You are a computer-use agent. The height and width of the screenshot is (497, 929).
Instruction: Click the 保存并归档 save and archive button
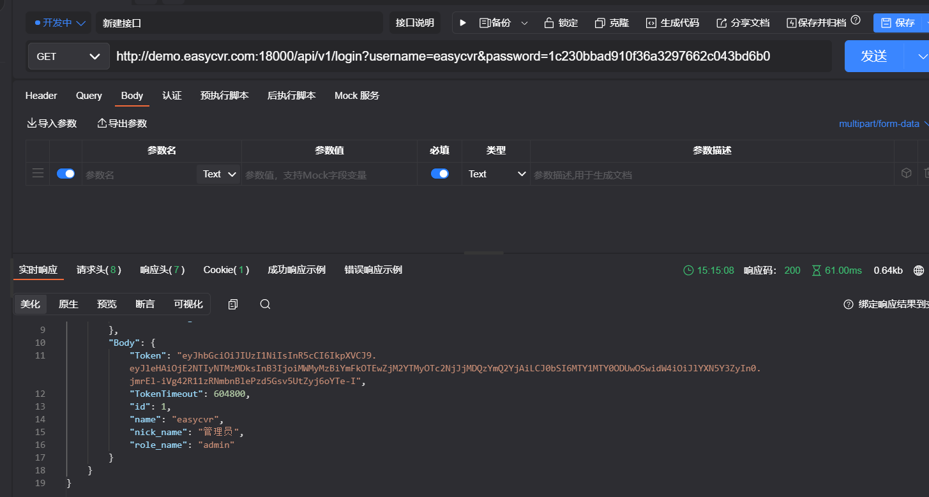[816, 23]
